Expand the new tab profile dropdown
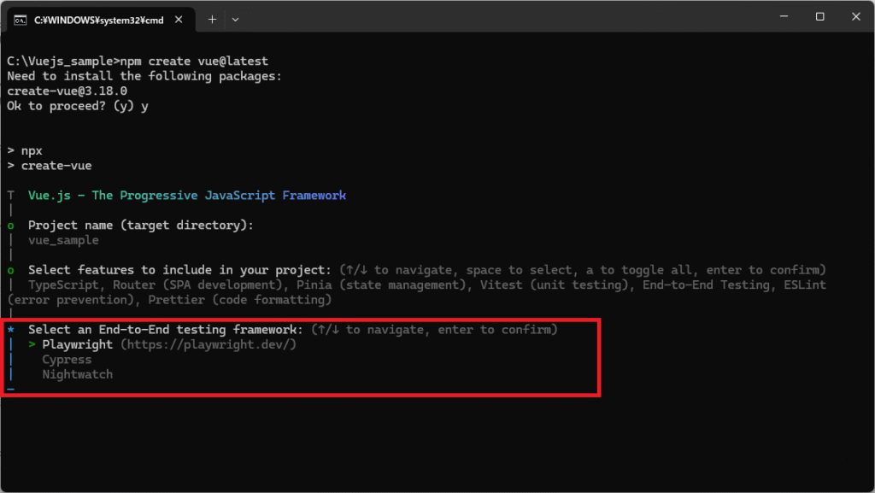The width and height of the screenshot is (875, 493). click(x=236, y=19)
